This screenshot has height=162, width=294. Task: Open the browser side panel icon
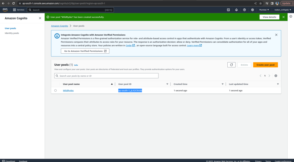coord(272,3)
